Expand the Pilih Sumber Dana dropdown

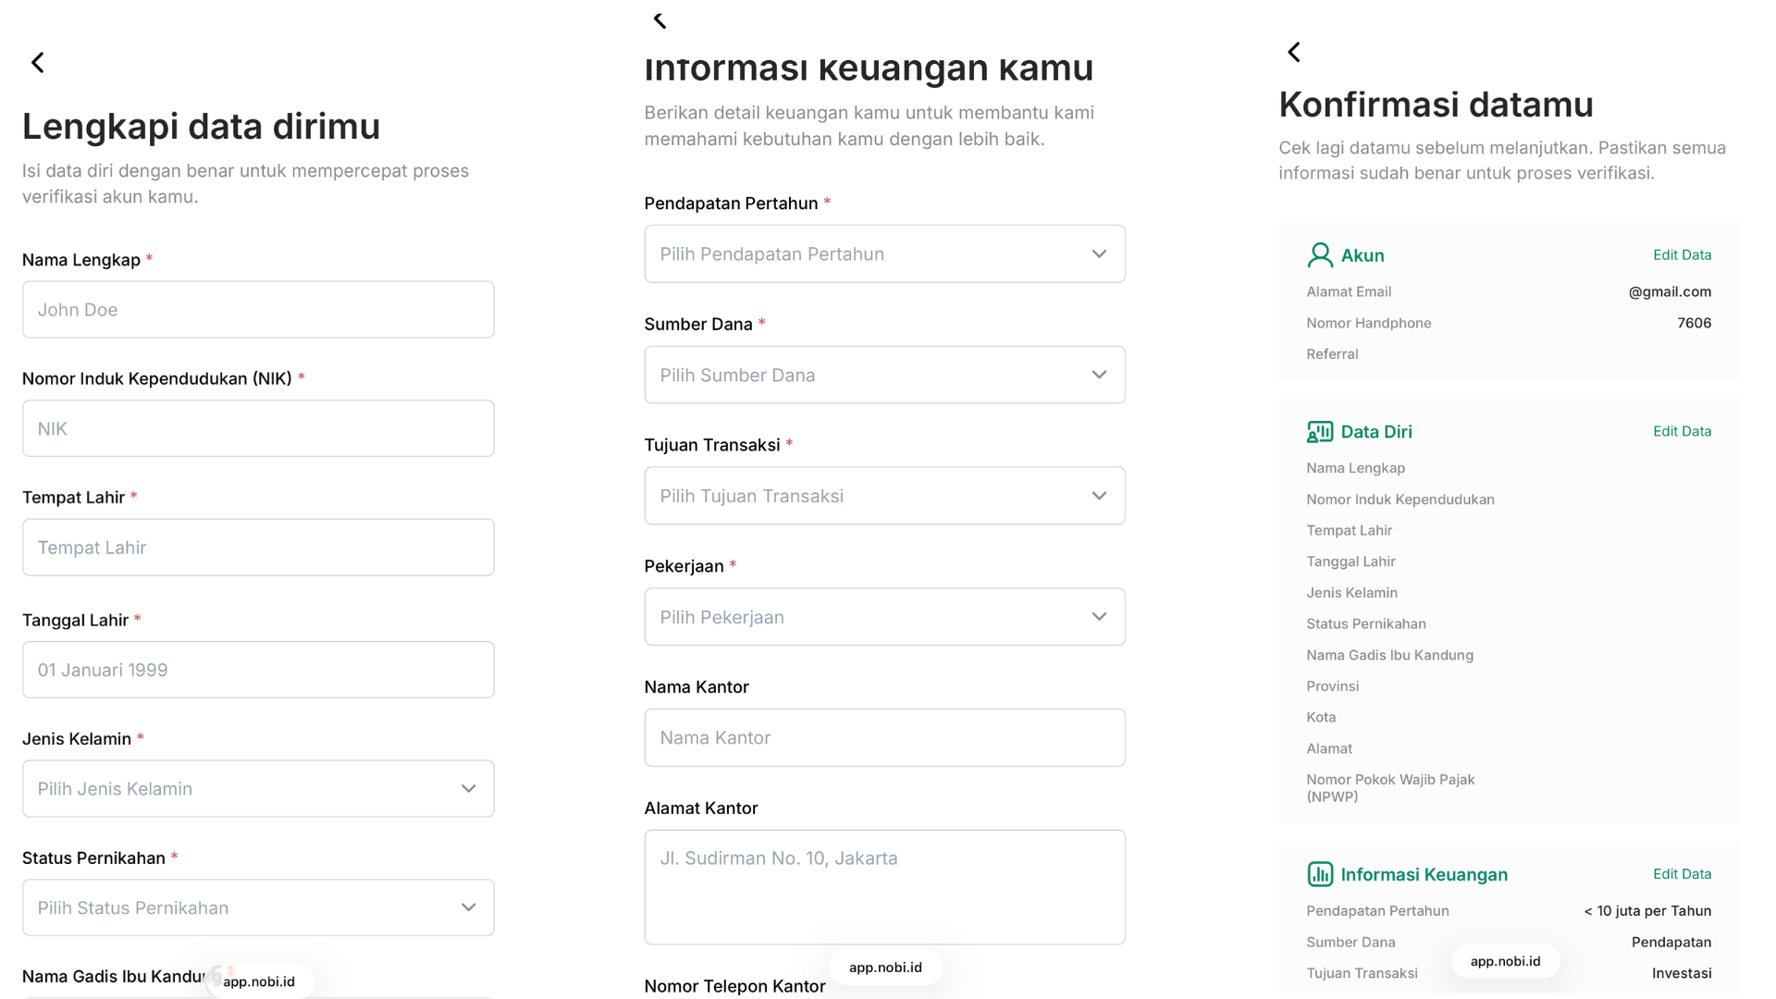point(884,376)
